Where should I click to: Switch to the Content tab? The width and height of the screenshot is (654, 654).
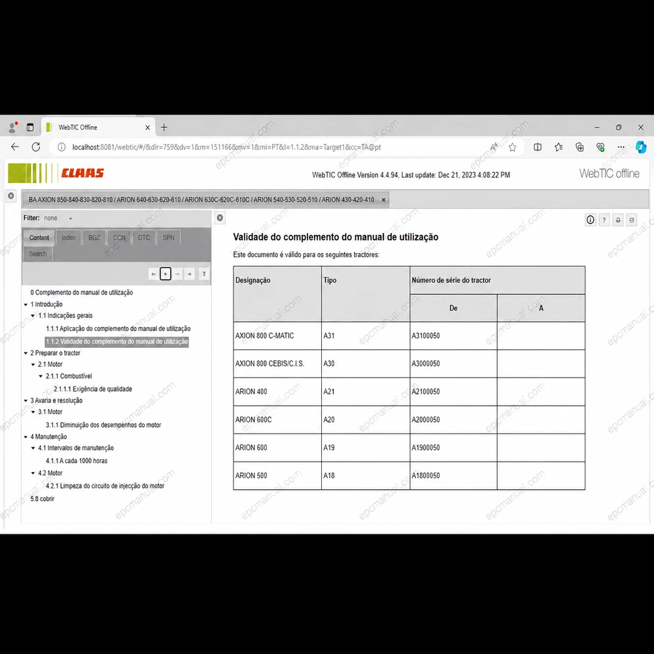[39, 237]
